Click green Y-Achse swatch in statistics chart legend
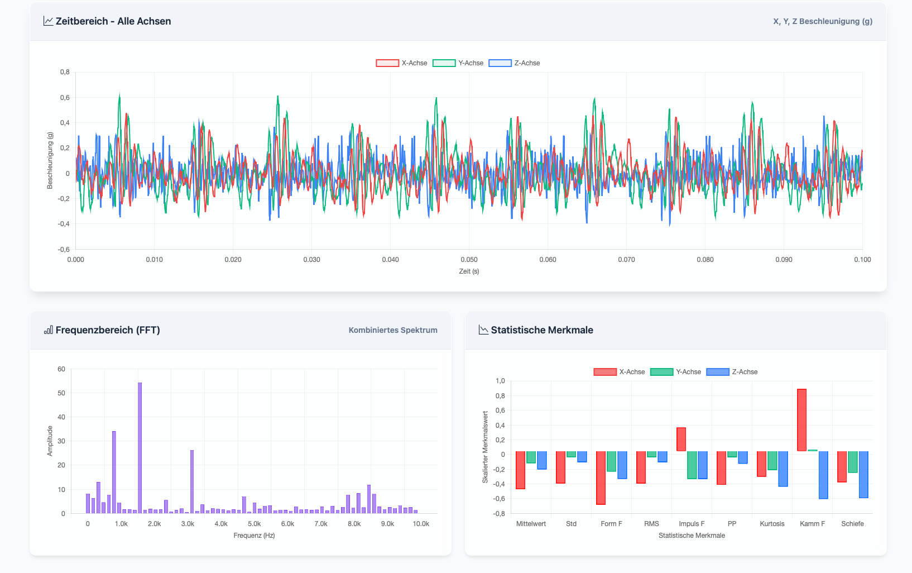This screenshot has width=912, height=573. pyautogui.click(x=661, y=372)
